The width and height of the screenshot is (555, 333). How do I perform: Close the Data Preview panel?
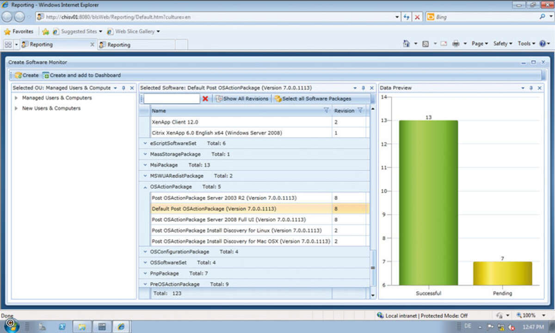coord(539,88)
